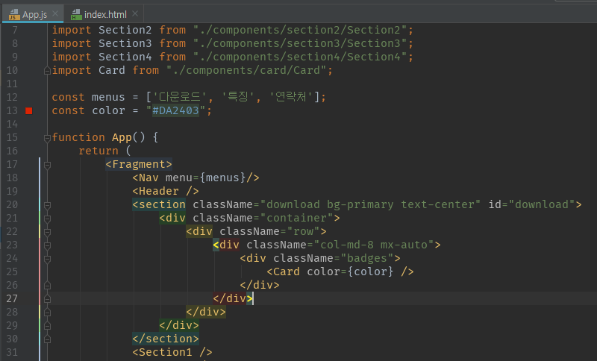Click the '다운로드' string on line 12
Screen dimensions: 597x361
(180, 98)
